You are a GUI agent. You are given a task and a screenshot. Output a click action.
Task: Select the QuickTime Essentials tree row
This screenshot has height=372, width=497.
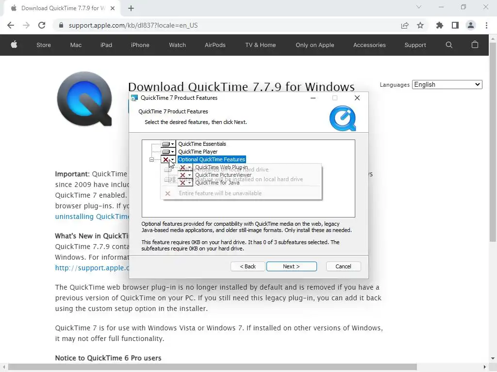pyautogui.click(x=202, y=144)
